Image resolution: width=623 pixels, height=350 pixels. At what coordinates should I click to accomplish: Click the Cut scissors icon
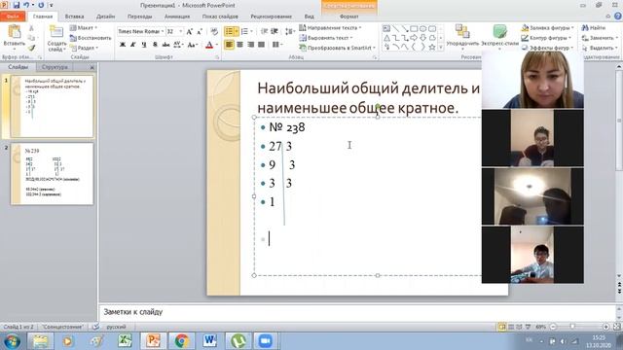click(x=31, y=28)
